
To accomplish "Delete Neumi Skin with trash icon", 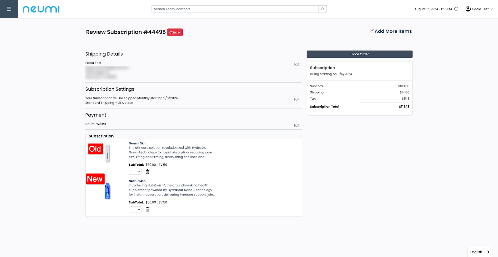I will pos(148,172).
